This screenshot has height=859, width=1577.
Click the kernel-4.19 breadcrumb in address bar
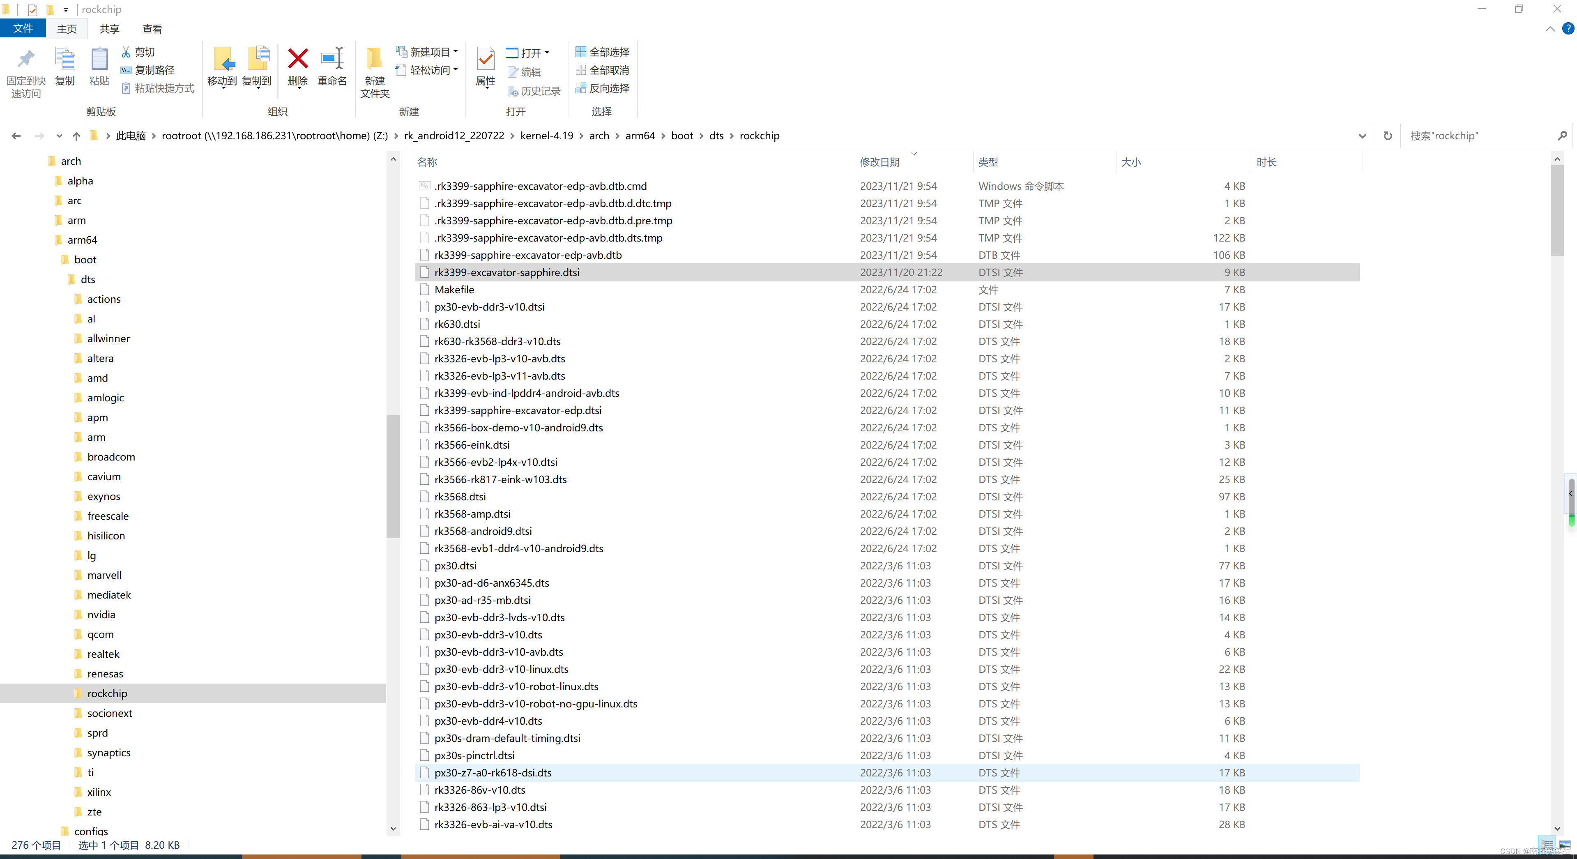[546, 136]
